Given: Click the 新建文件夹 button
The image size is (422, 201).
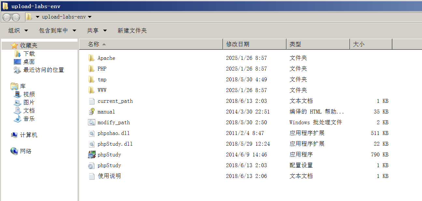Looking at the screenshot, I should 132,31.
